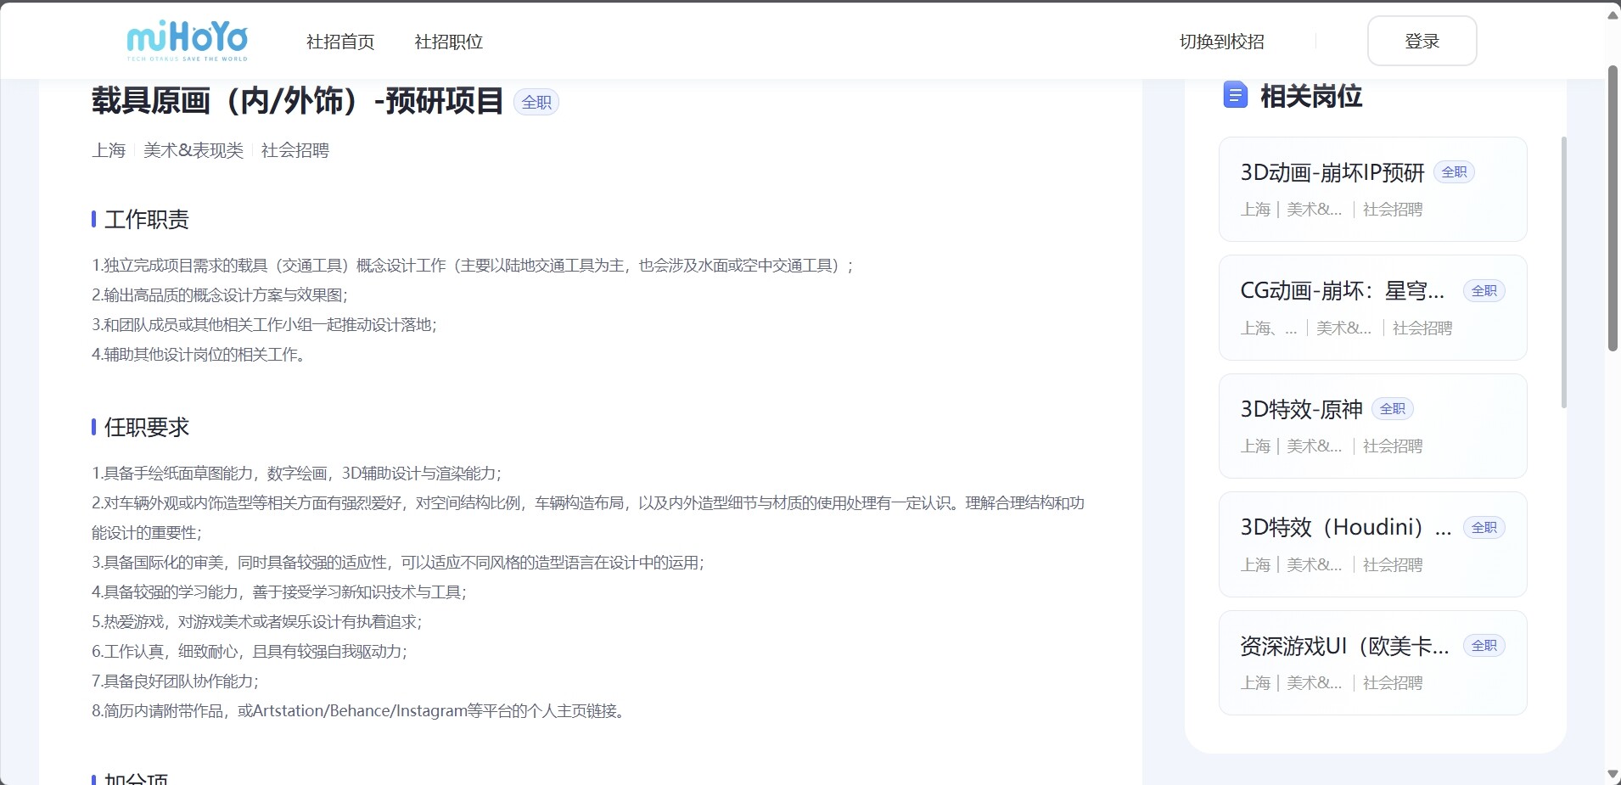Switch to campus recruiting via 切换到校招
Image resolution: width=1621 pixels, height=785 pixels.
[1221, 42]
